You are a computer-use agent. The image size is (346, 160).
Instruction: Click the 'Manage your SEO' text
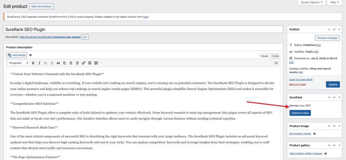(x=300, y=106)
